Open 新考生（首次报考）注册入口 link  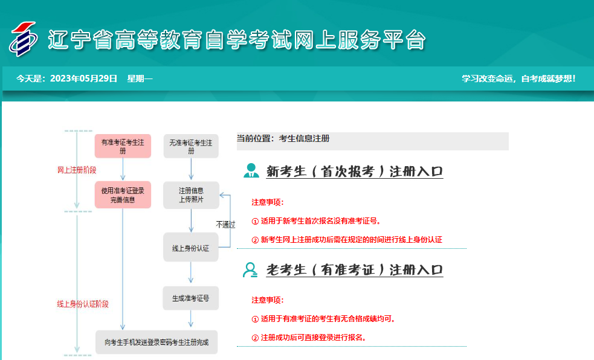355,172
